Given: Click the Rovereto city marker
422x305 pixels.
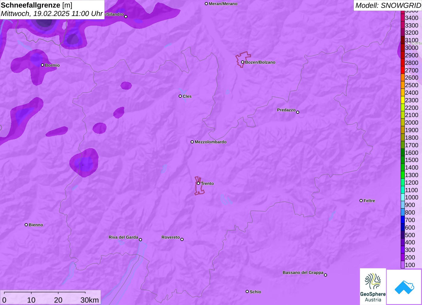Looking at the screenshot, I should point(182,240).
